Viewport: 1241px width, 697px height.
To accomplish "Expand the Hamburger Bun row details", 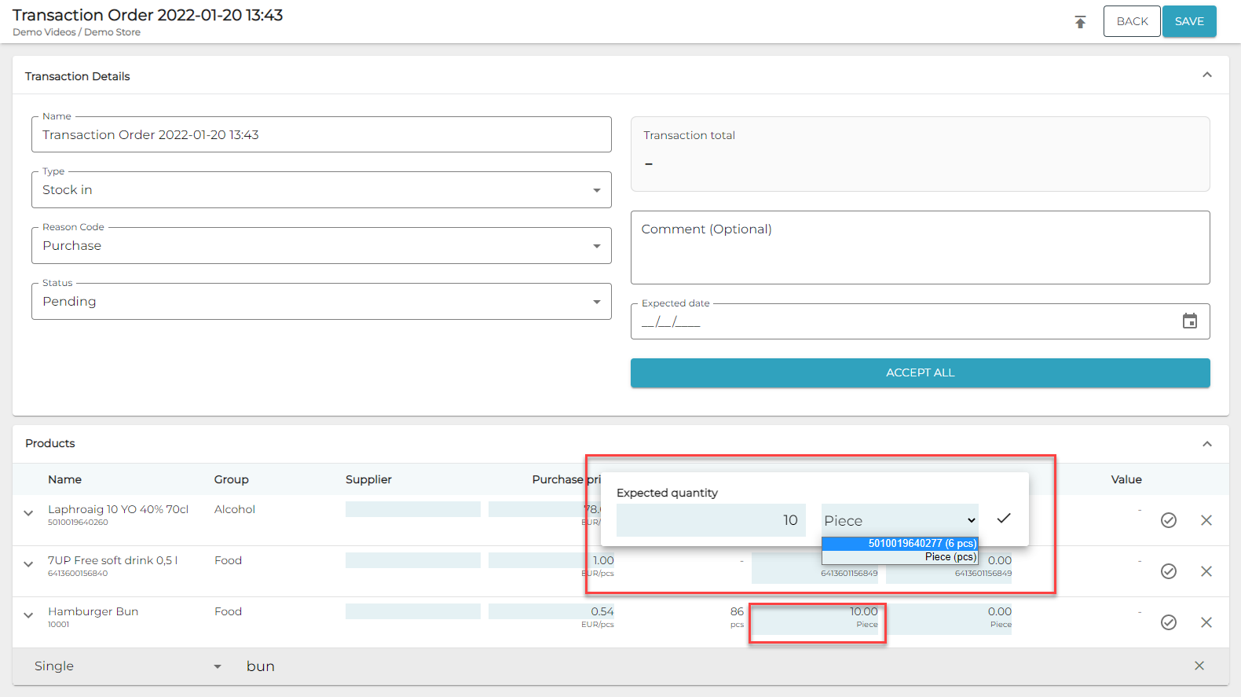I will [28, 615].
